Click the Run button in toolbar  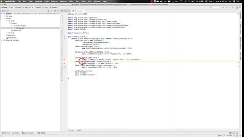[223, 8]
